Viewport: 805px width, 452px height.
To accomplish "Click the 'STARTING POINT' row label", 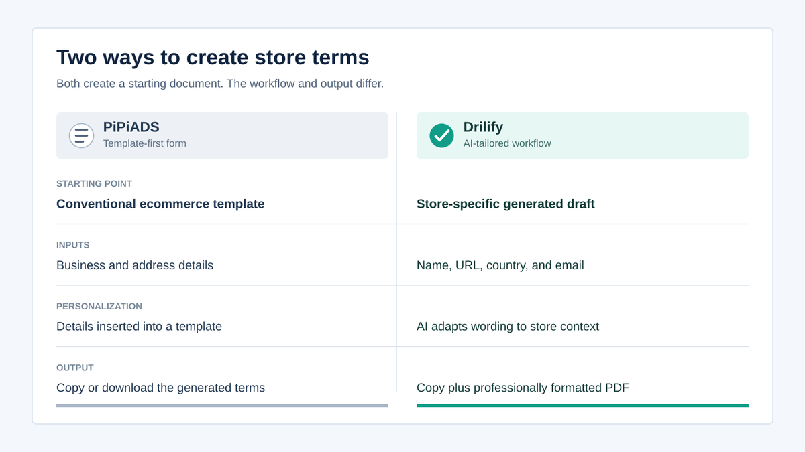I will tap(94, 183).
